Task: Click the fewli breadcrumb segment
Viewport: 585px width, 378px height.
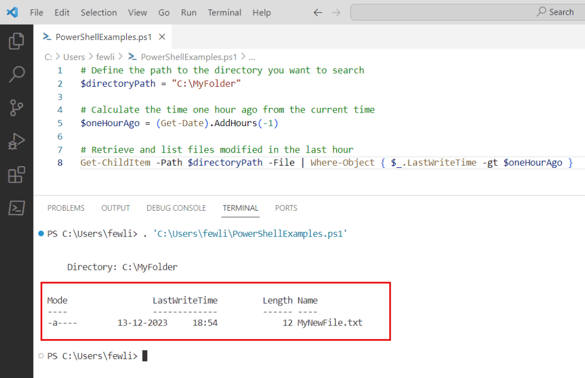Action: point(105,57)
